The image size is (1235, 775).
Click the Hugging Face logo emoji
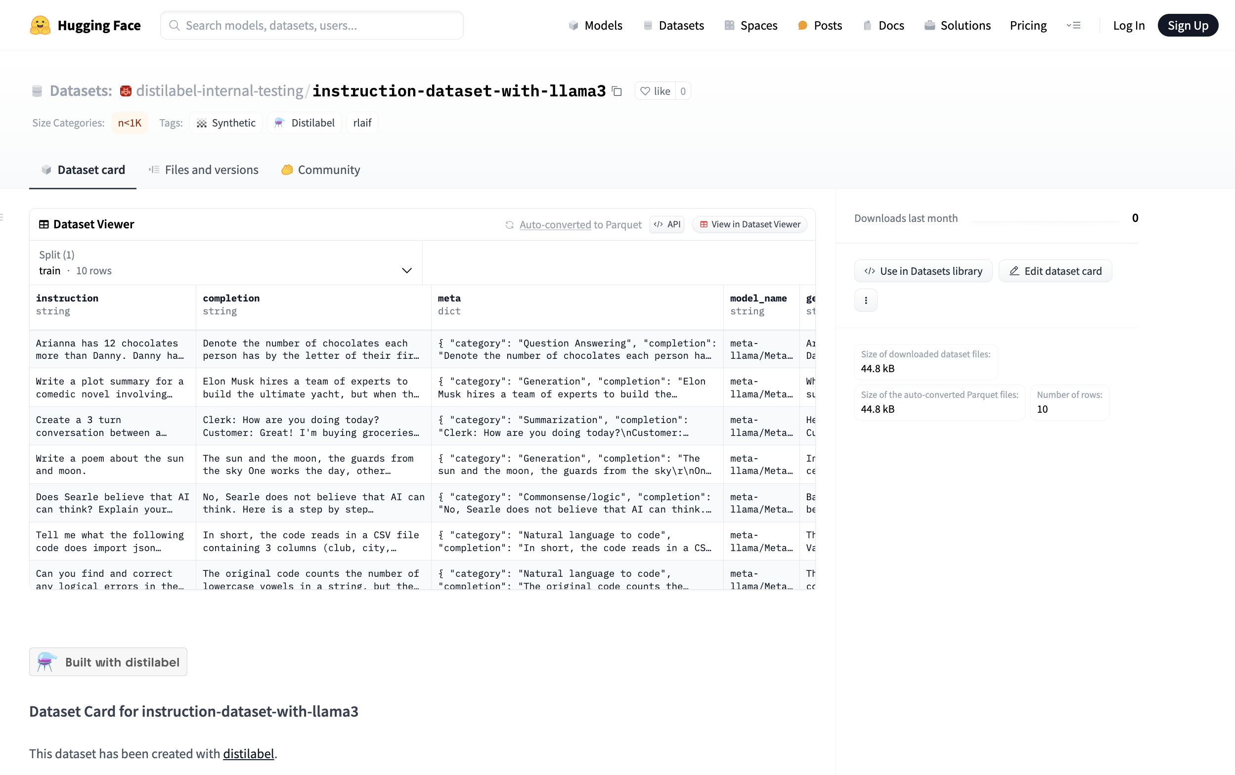(x=40, y=25)
